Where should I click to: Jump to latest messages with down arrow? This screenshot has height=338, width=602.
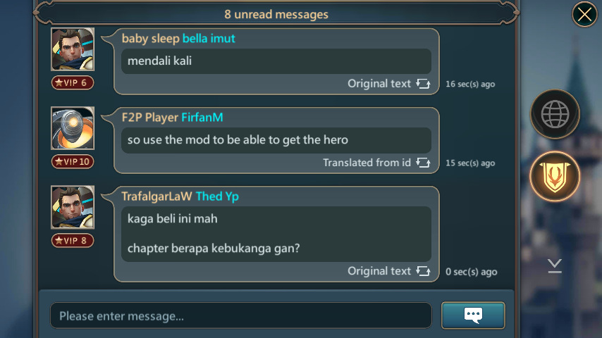[x=555, y=265]
